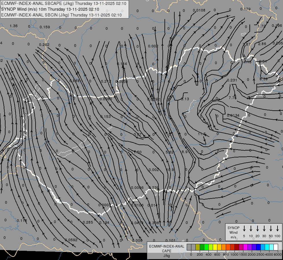The image size is (283, 260).
Task: Click the map value 0.0960
Action: (106, 99)
